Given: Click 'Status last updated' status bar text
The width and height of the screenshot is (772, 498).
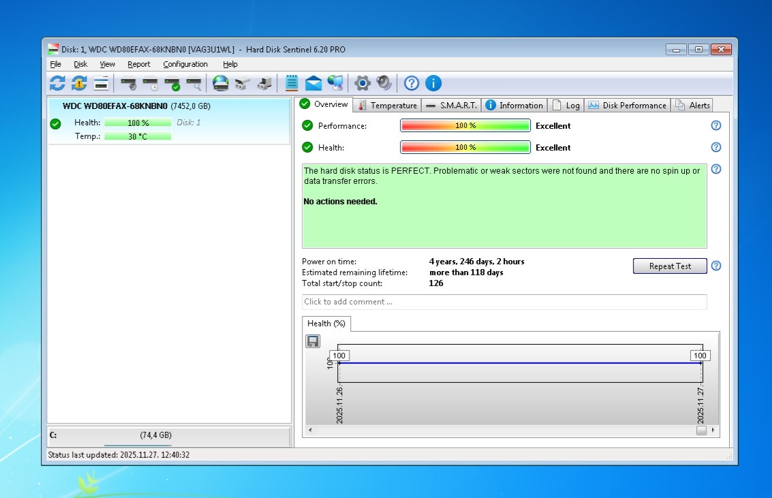Looking at the screenshot, I should (x=119, y=454).
